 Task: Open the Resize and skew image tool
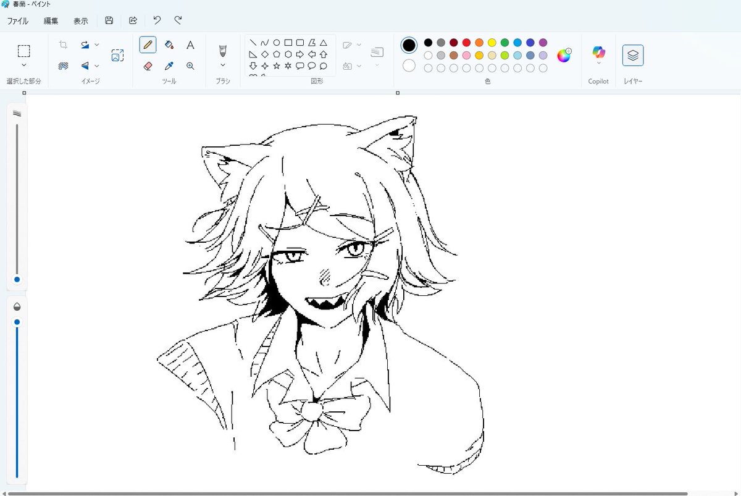(117, 56)
